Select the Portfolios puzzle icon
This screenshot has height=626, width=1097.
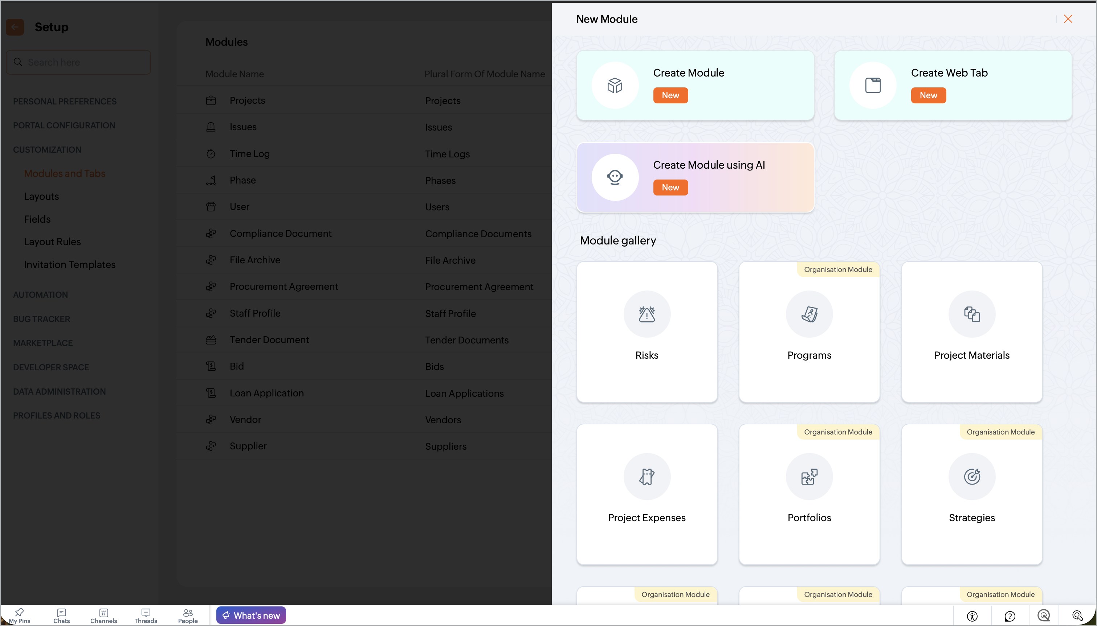809,477
